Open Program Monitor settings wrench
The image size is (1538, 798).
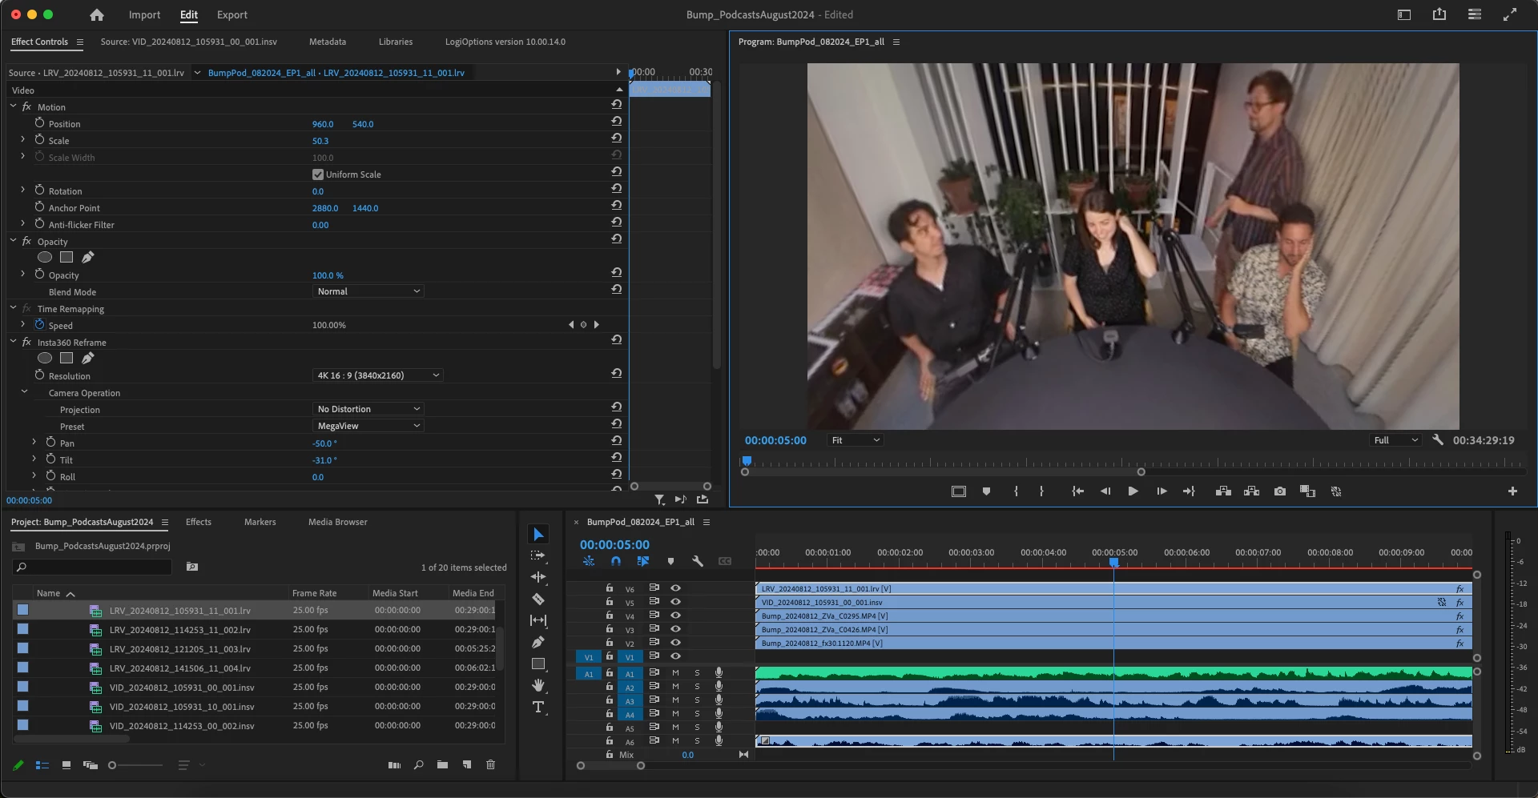click(1438, 440)
